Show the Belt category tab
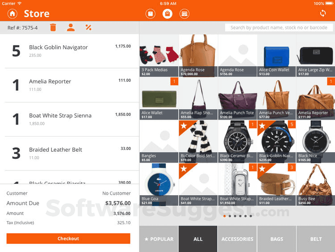 316,239
